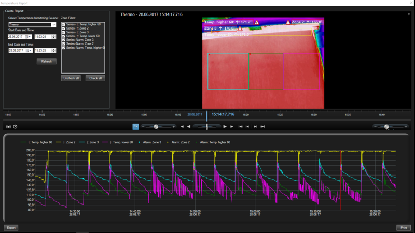Screen dimensions: 415x233
Task: Click the Alarm: Zone 2 legend entry
Action: click(178, 142)
